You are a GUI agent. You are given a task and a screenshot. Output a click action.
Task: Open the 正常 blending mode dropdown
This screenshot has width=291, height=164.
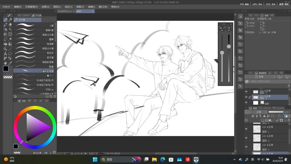pos(260,112)
